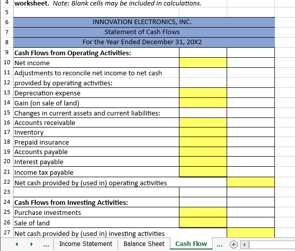Click 'Cash Flows from Operating Activities:' cell
The height and width of the screenshot is (251, 295).
click(x=96, y=53)
